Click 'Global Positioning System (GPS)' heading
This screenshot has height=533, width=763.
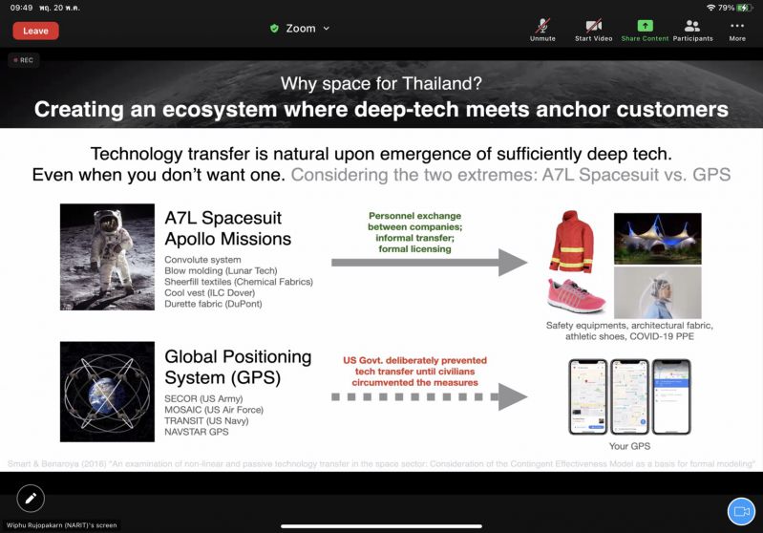[238, 367]
